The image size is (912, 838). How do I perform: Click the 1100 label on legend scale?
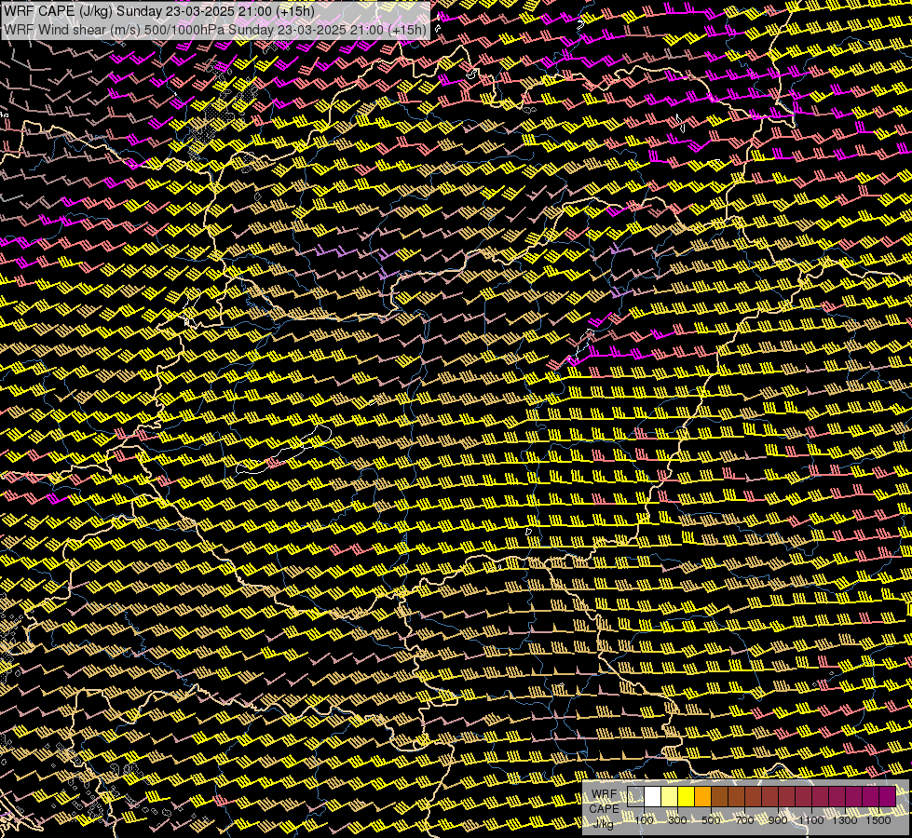811,820
